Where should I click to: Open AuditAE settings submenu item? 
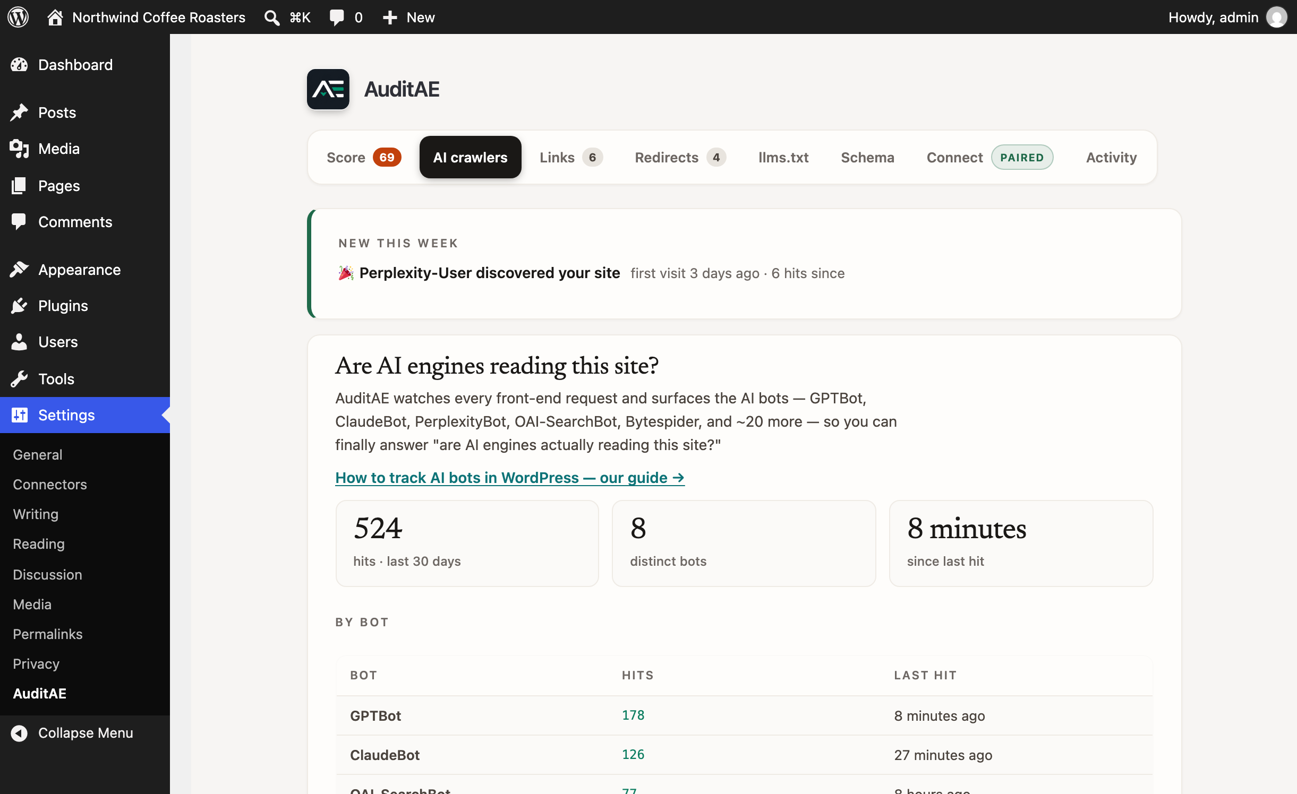(40, 694)
